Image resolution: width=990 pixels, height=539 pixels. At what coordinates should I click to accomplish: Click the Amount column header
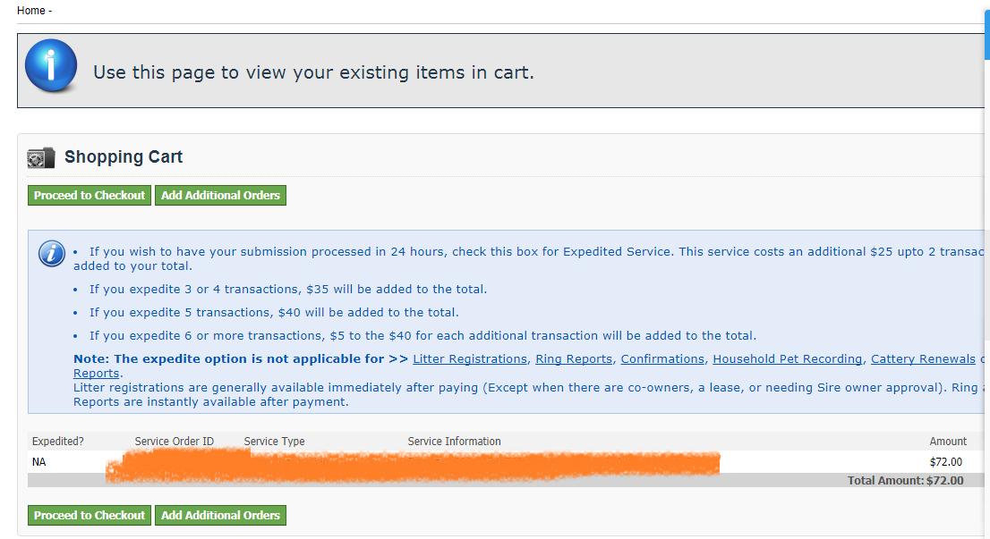[948, 442]
